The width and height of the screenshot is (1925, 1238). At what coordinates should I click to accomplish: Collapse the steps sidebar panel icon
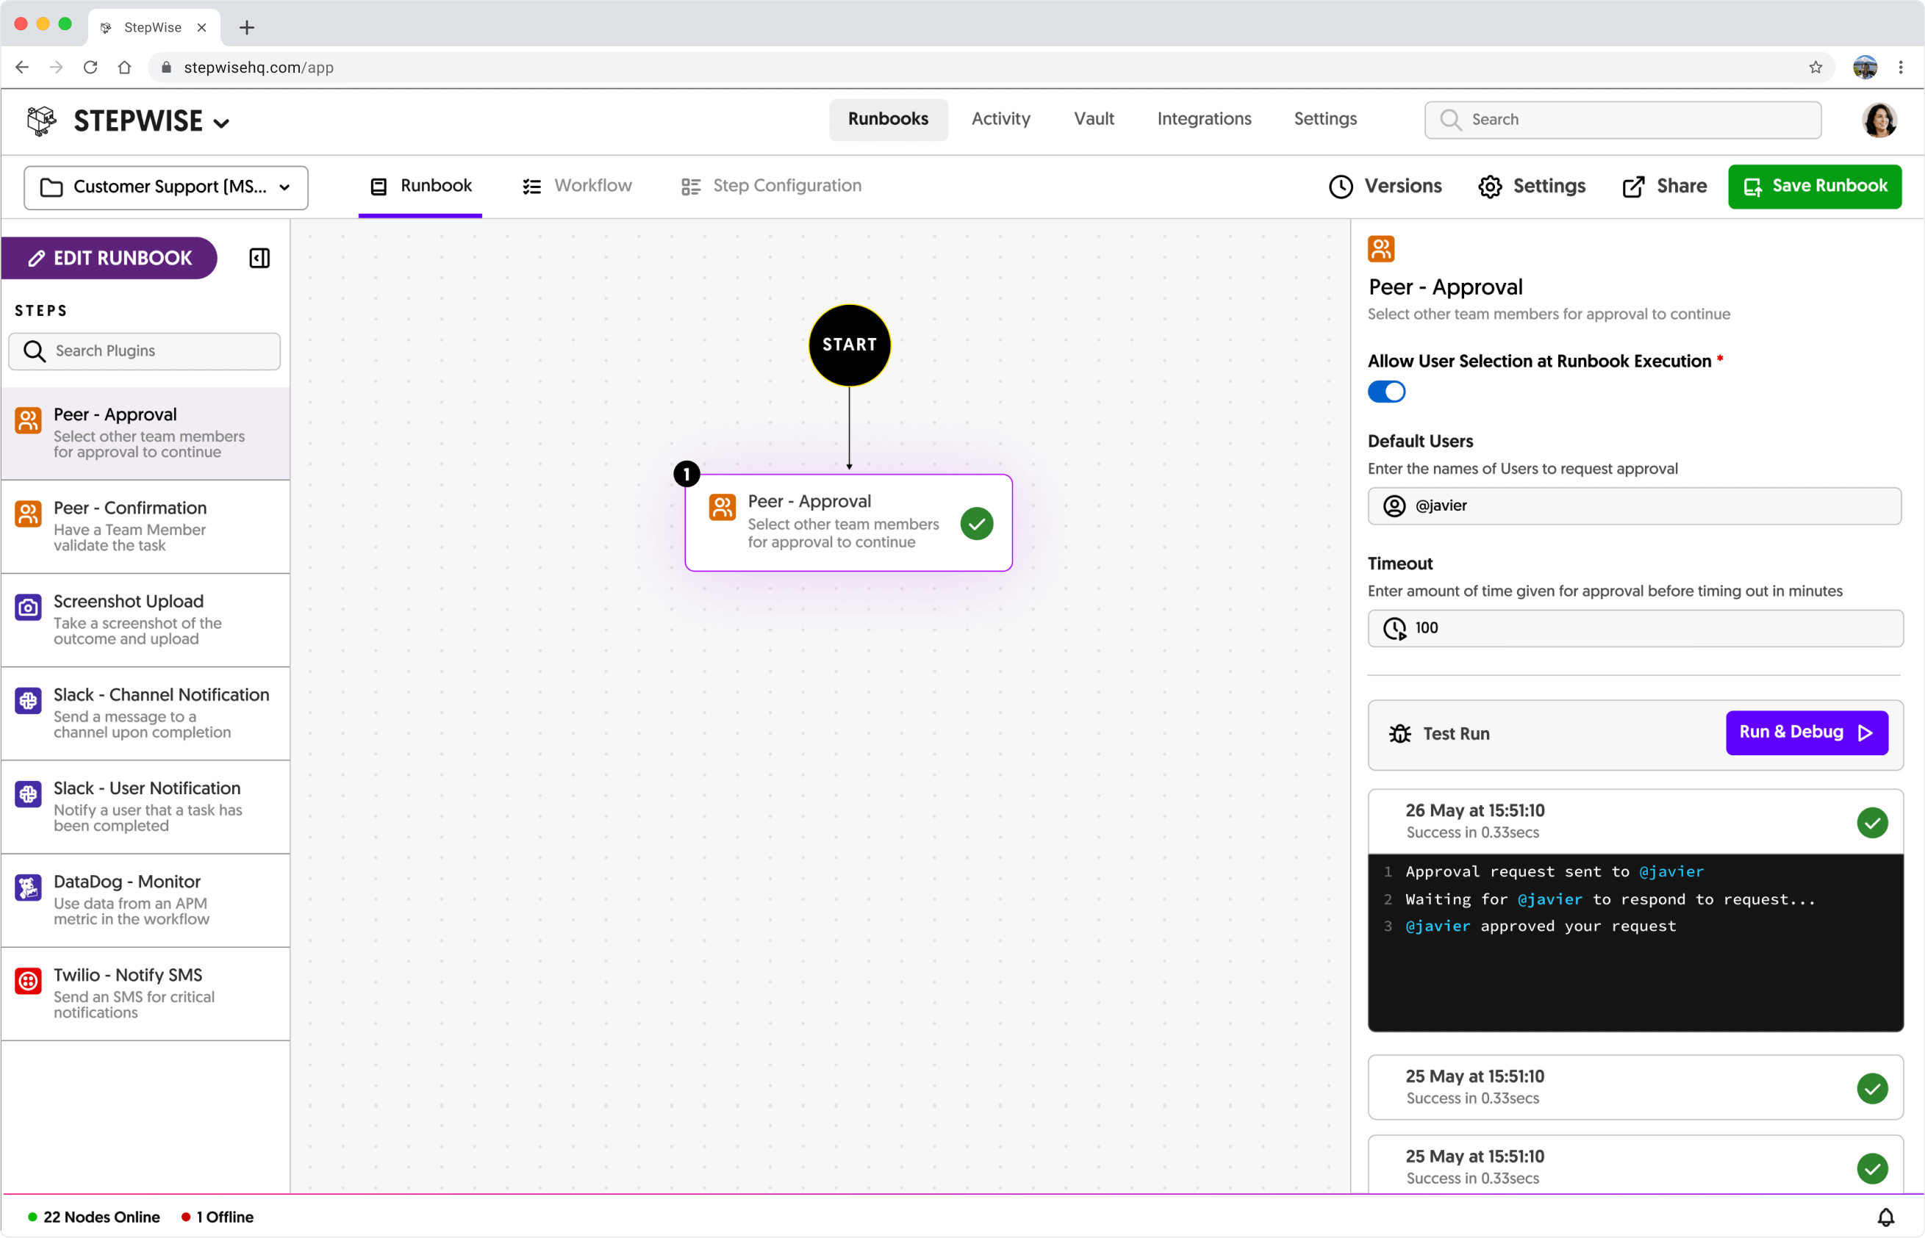coord(259,258)
